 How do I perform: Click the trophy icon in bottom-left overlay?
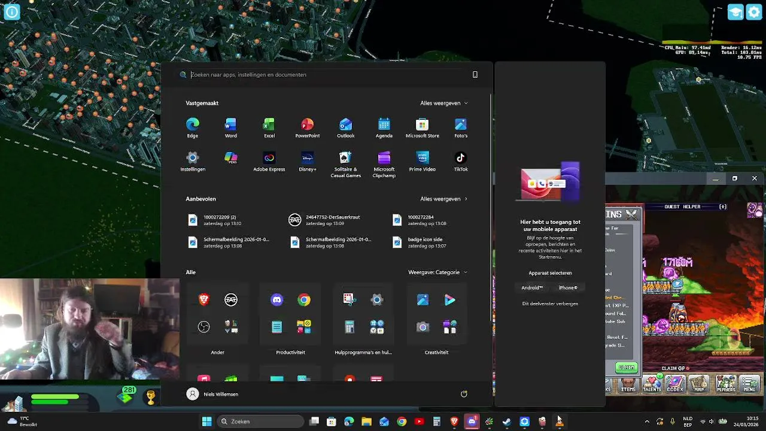point(150,396)
